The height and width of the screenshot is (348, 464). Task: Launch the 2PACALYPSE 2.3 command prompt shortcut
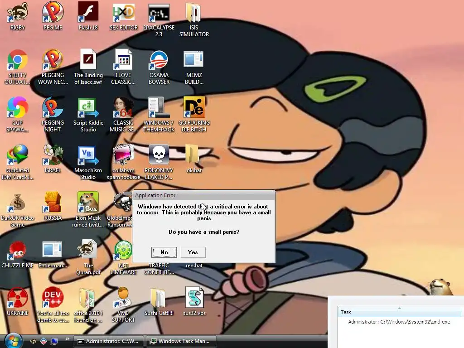159,19
